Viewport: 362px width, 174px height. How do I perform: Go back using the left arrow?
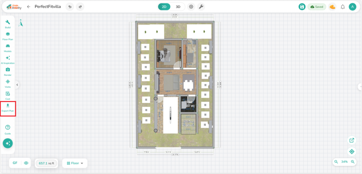click(29, 7)
